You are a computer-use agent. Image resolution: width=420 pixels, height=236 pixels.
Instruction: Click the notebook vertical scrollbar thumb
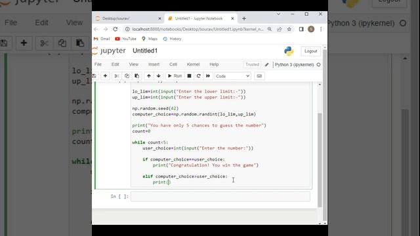(320, 160)
